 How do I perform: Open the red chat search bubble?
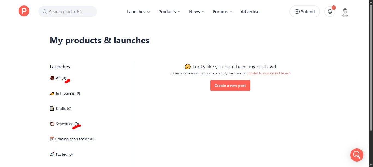click(357, 155)
